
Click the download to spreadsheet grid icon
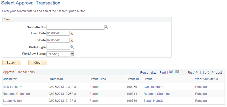tap(177, 72)
